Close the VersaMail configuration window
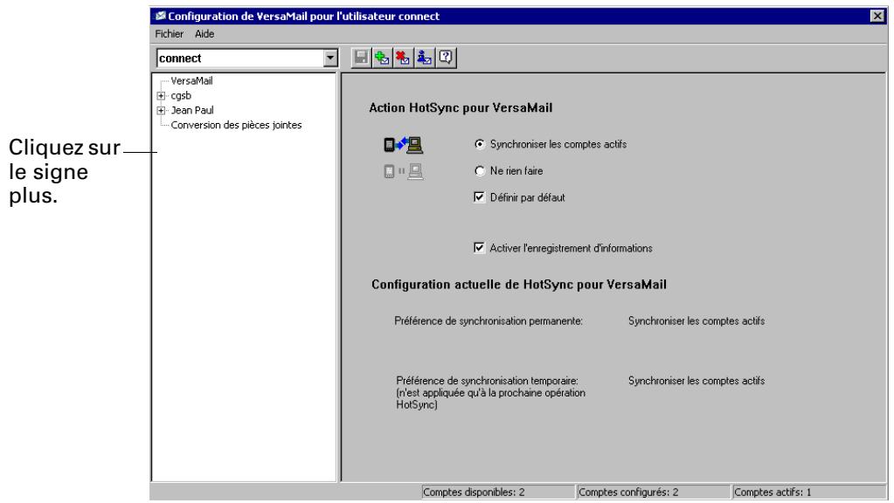 tap(877, 16)
